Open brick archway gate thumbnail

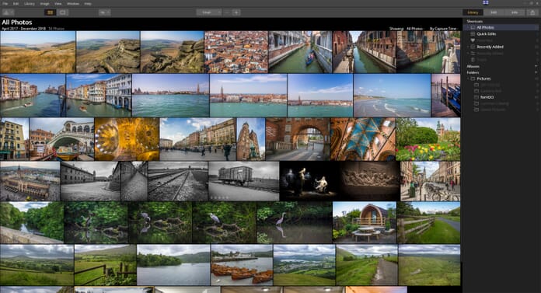pos(298,139)
